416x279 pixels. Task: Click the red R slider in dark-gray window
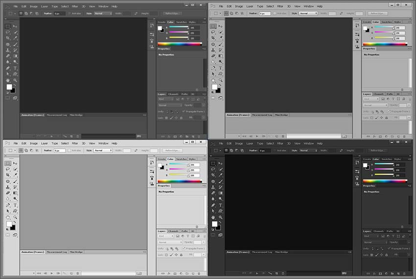179,27
